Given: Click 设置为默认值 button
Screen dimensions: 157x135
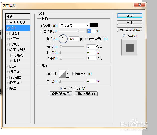Looking at the screenshot, I should (x=61, y=94).
